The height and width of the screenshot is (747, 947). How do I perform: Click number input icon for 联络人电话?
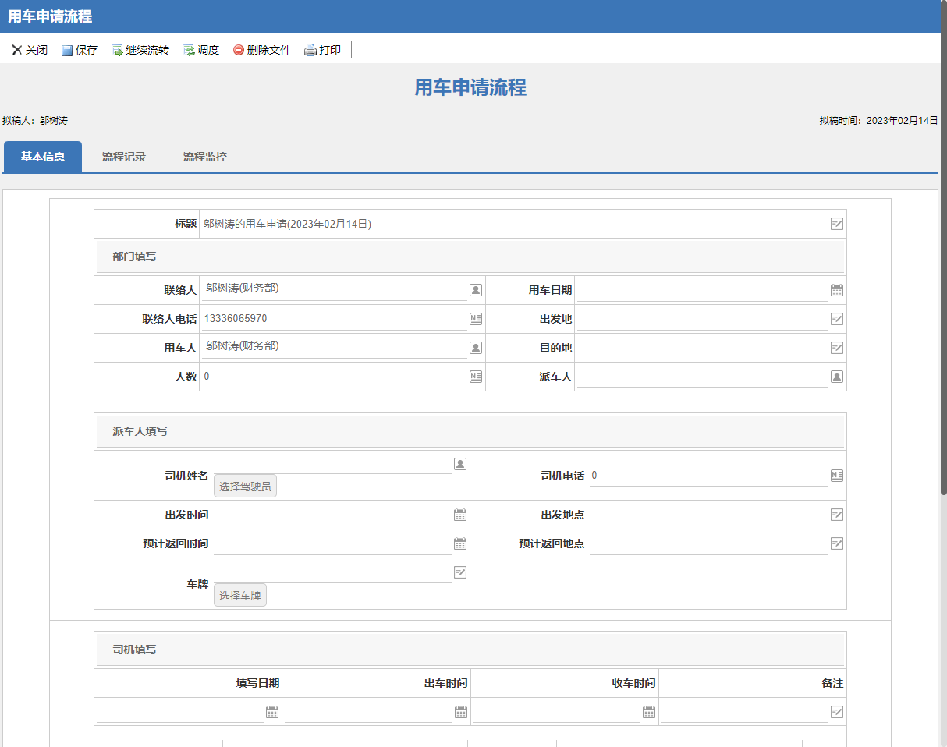pos(476,319)
